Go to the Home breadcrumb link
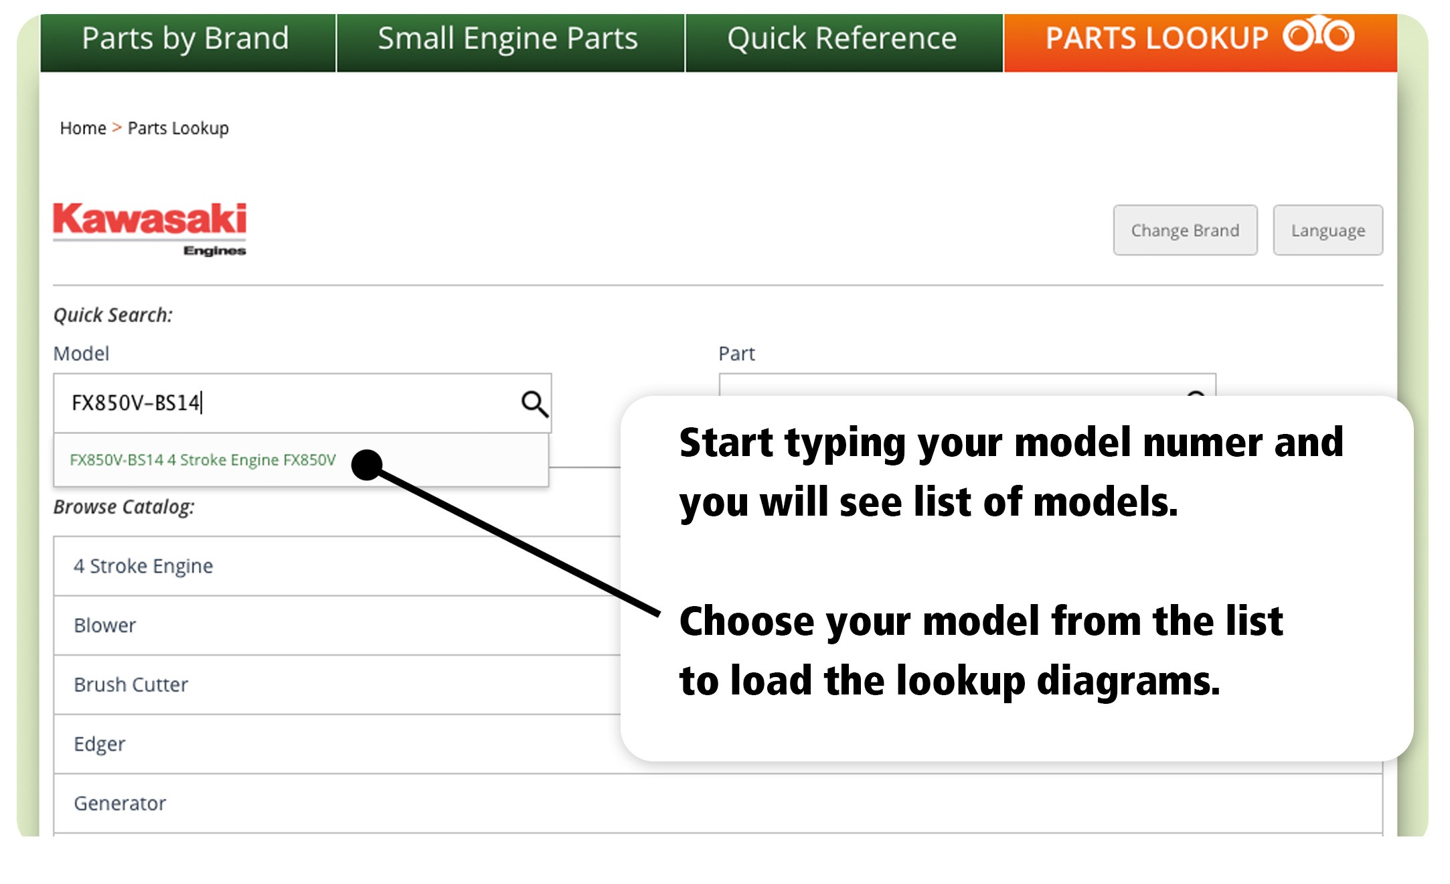Image resolution: width=1450 pixels, height=884 pixels. pos(83,128)
